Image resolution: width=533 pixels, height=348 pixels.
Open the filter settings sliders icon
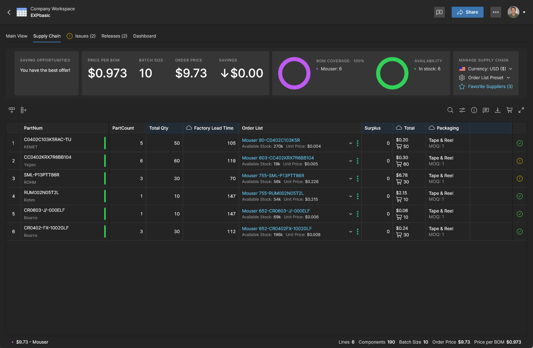tap(462, 110)
